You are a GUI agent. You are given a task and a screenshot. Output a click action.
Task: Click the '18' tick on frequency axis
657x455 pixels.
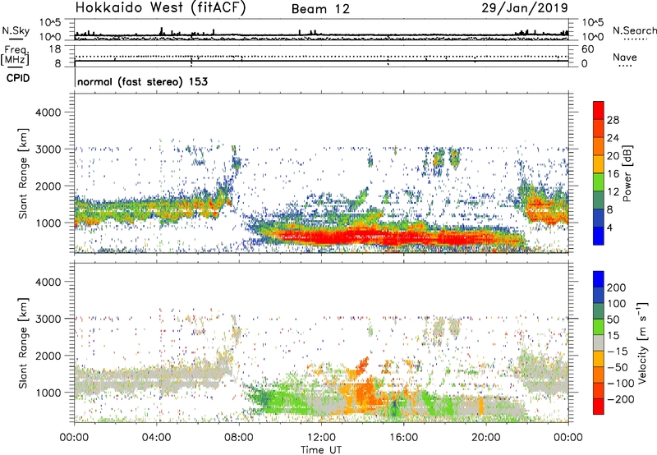point(55,49)
